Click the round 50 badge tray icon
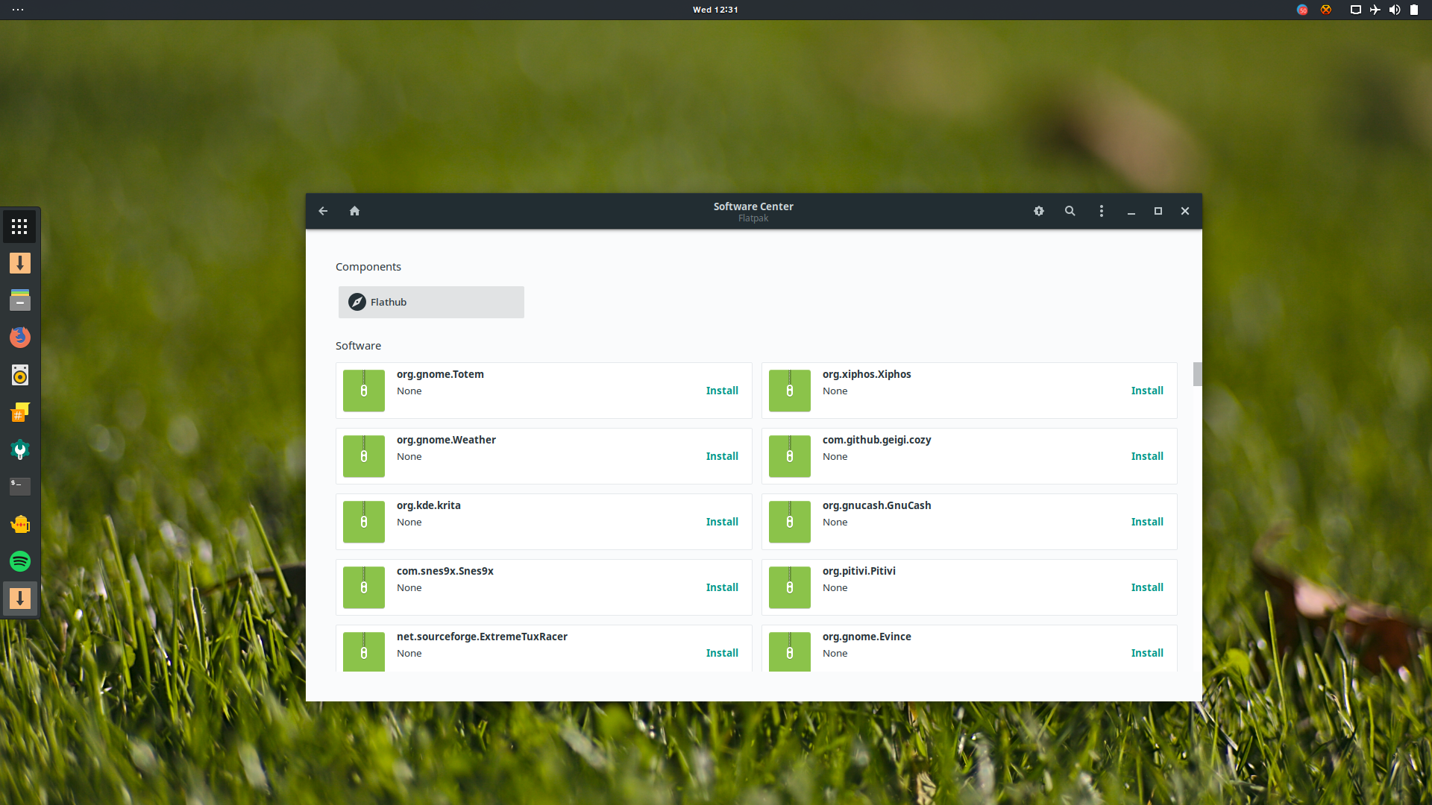The width and height of the screenshot is (1432, 805). click(1302, 10)
